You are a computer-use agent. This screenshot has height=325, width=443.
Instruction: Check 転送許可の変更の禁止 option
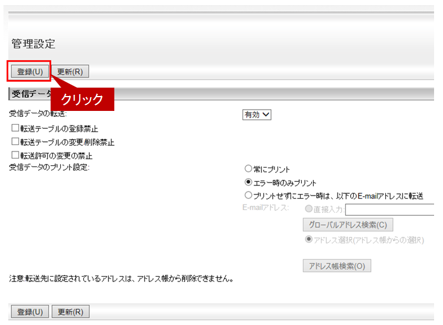coord(15,156)
